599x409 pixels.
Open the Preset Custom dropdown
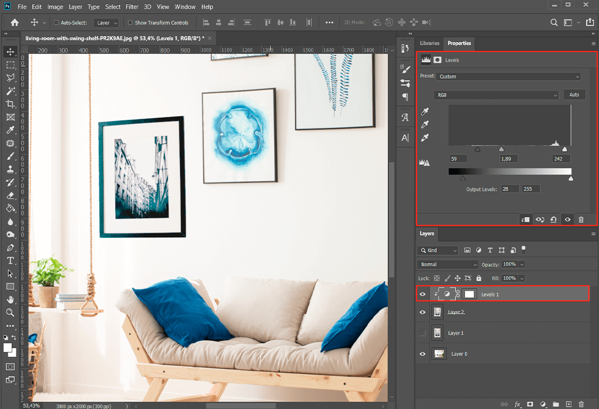[508, 77]
